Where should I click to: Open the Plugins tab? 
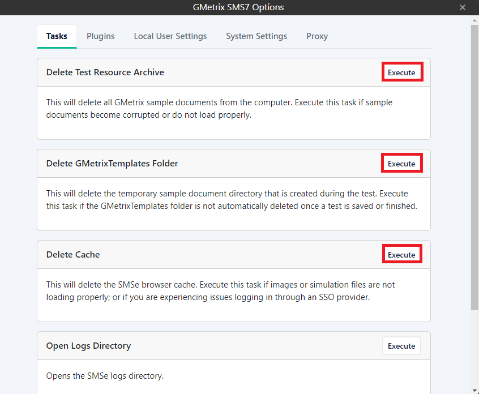click(x=101, y=36)
